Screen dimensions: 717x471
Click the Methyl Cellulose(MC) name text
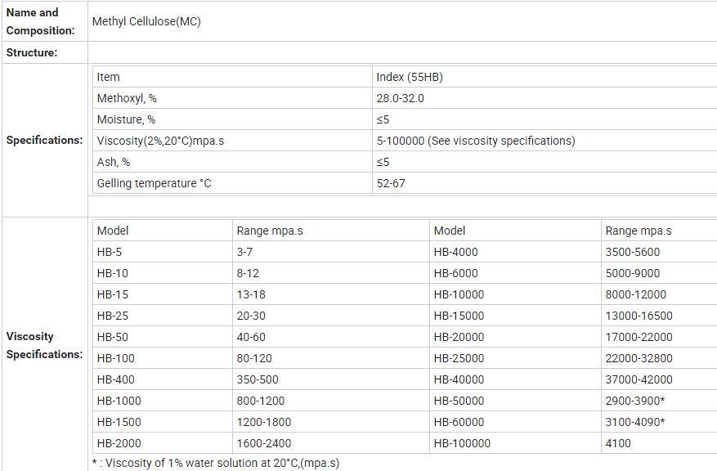click(146, 22)
